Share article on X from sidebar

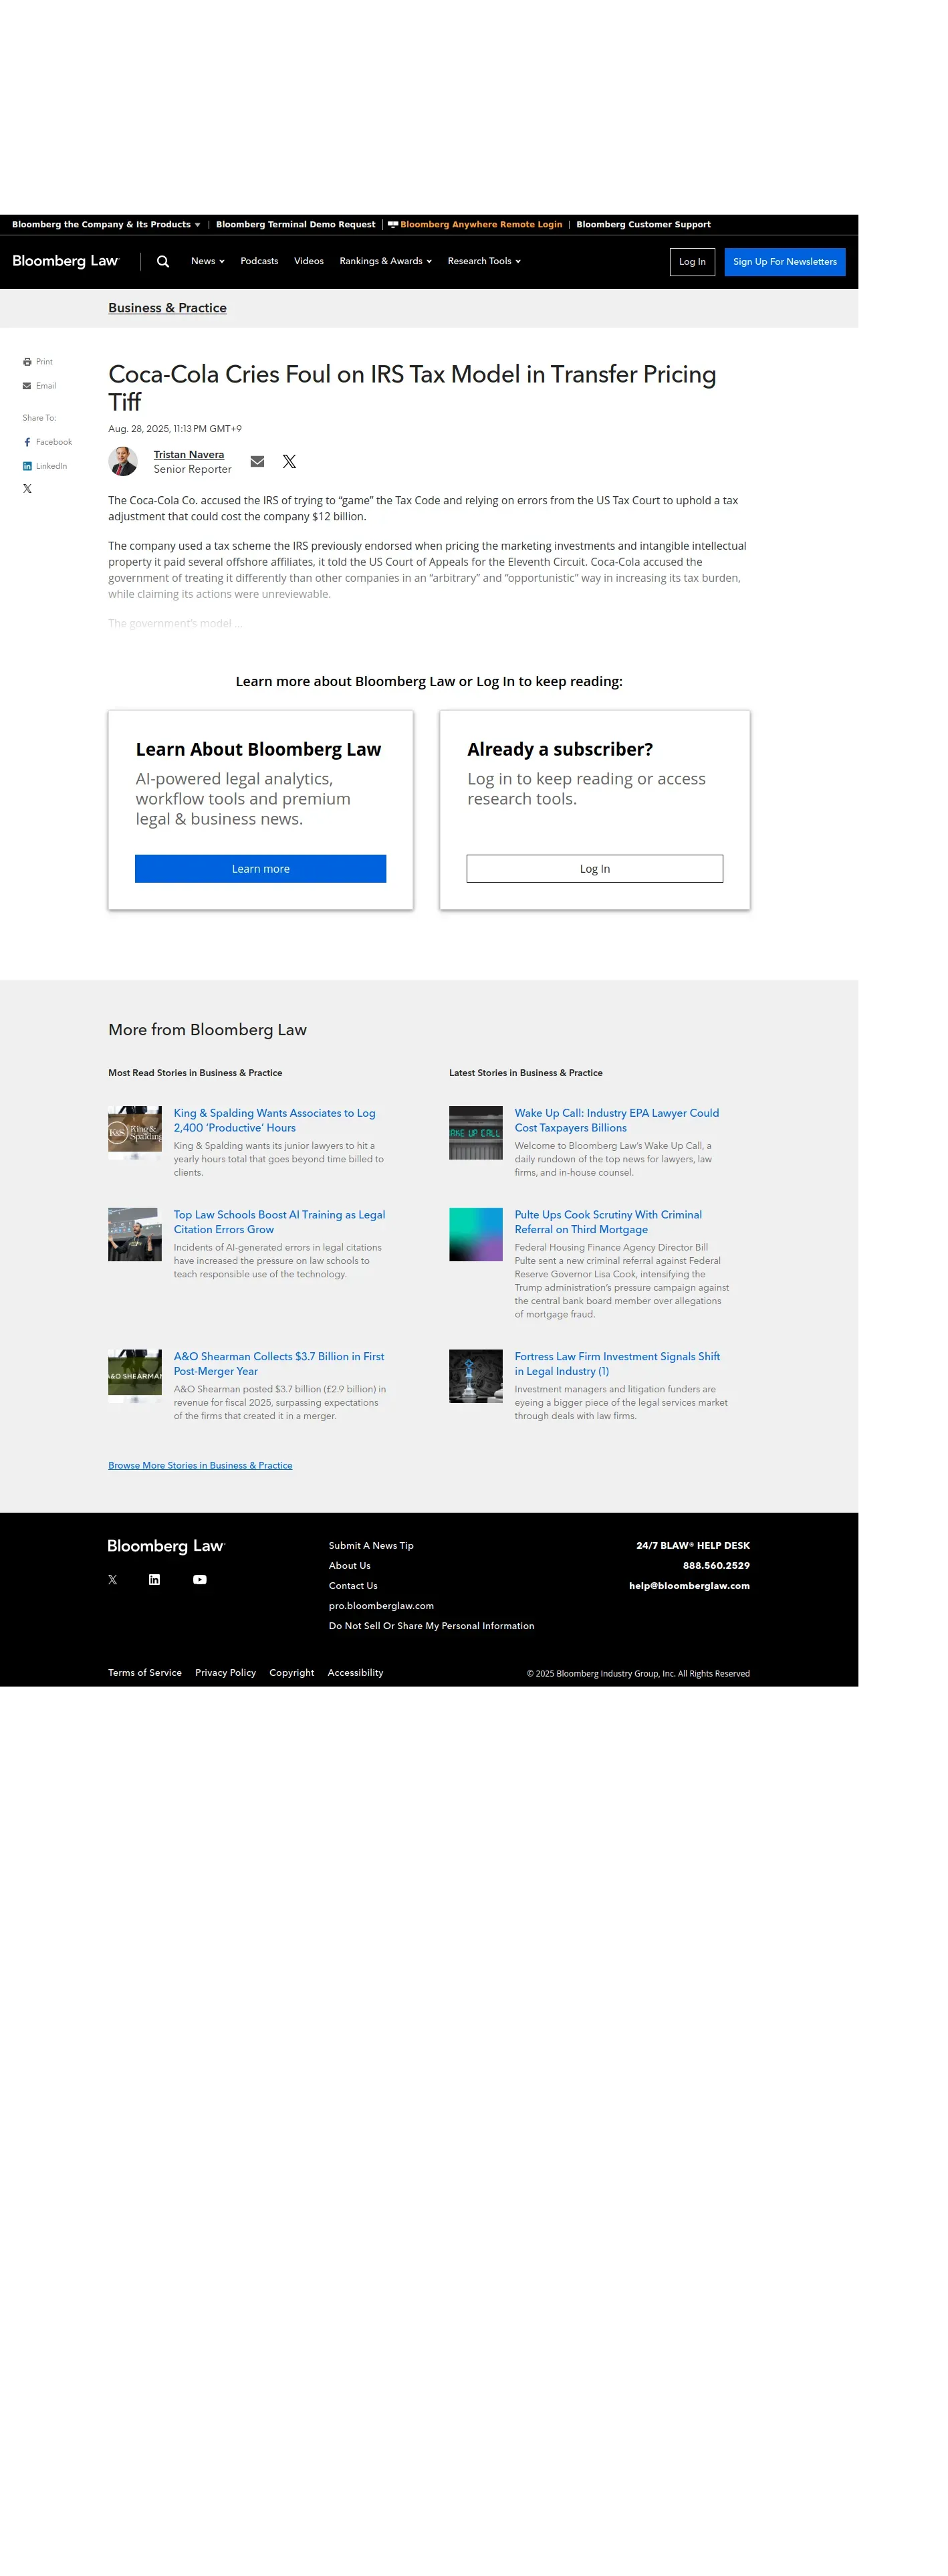click(27, 489)
